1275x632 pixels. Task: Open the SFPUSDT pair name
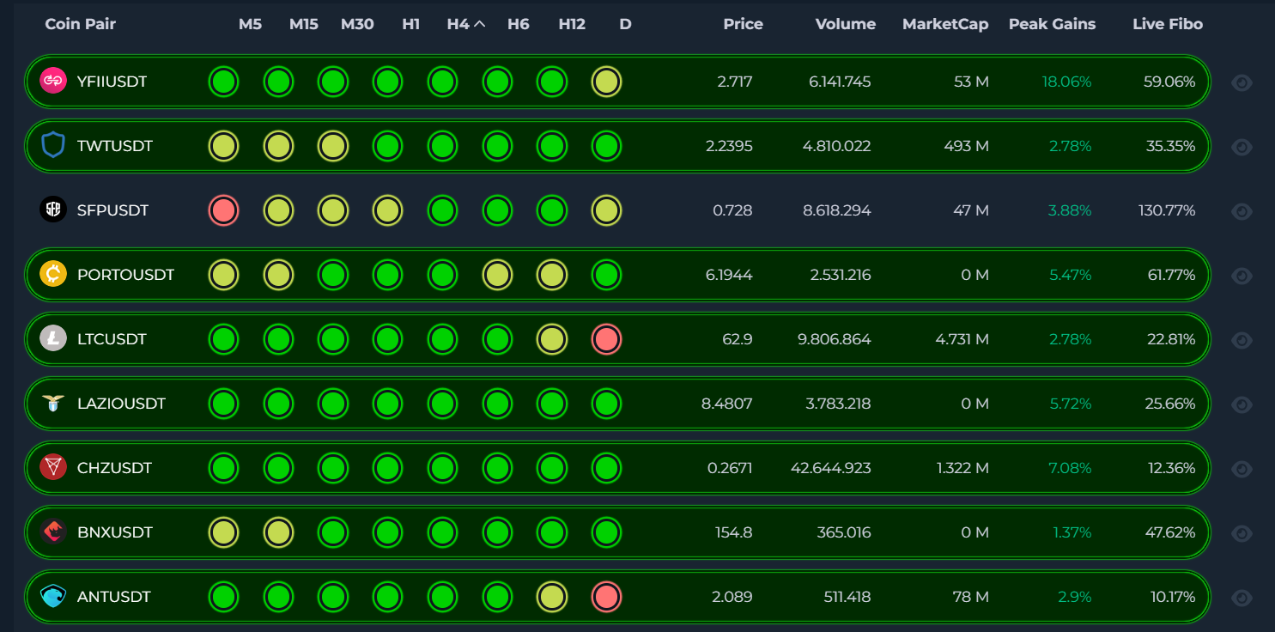112,210
